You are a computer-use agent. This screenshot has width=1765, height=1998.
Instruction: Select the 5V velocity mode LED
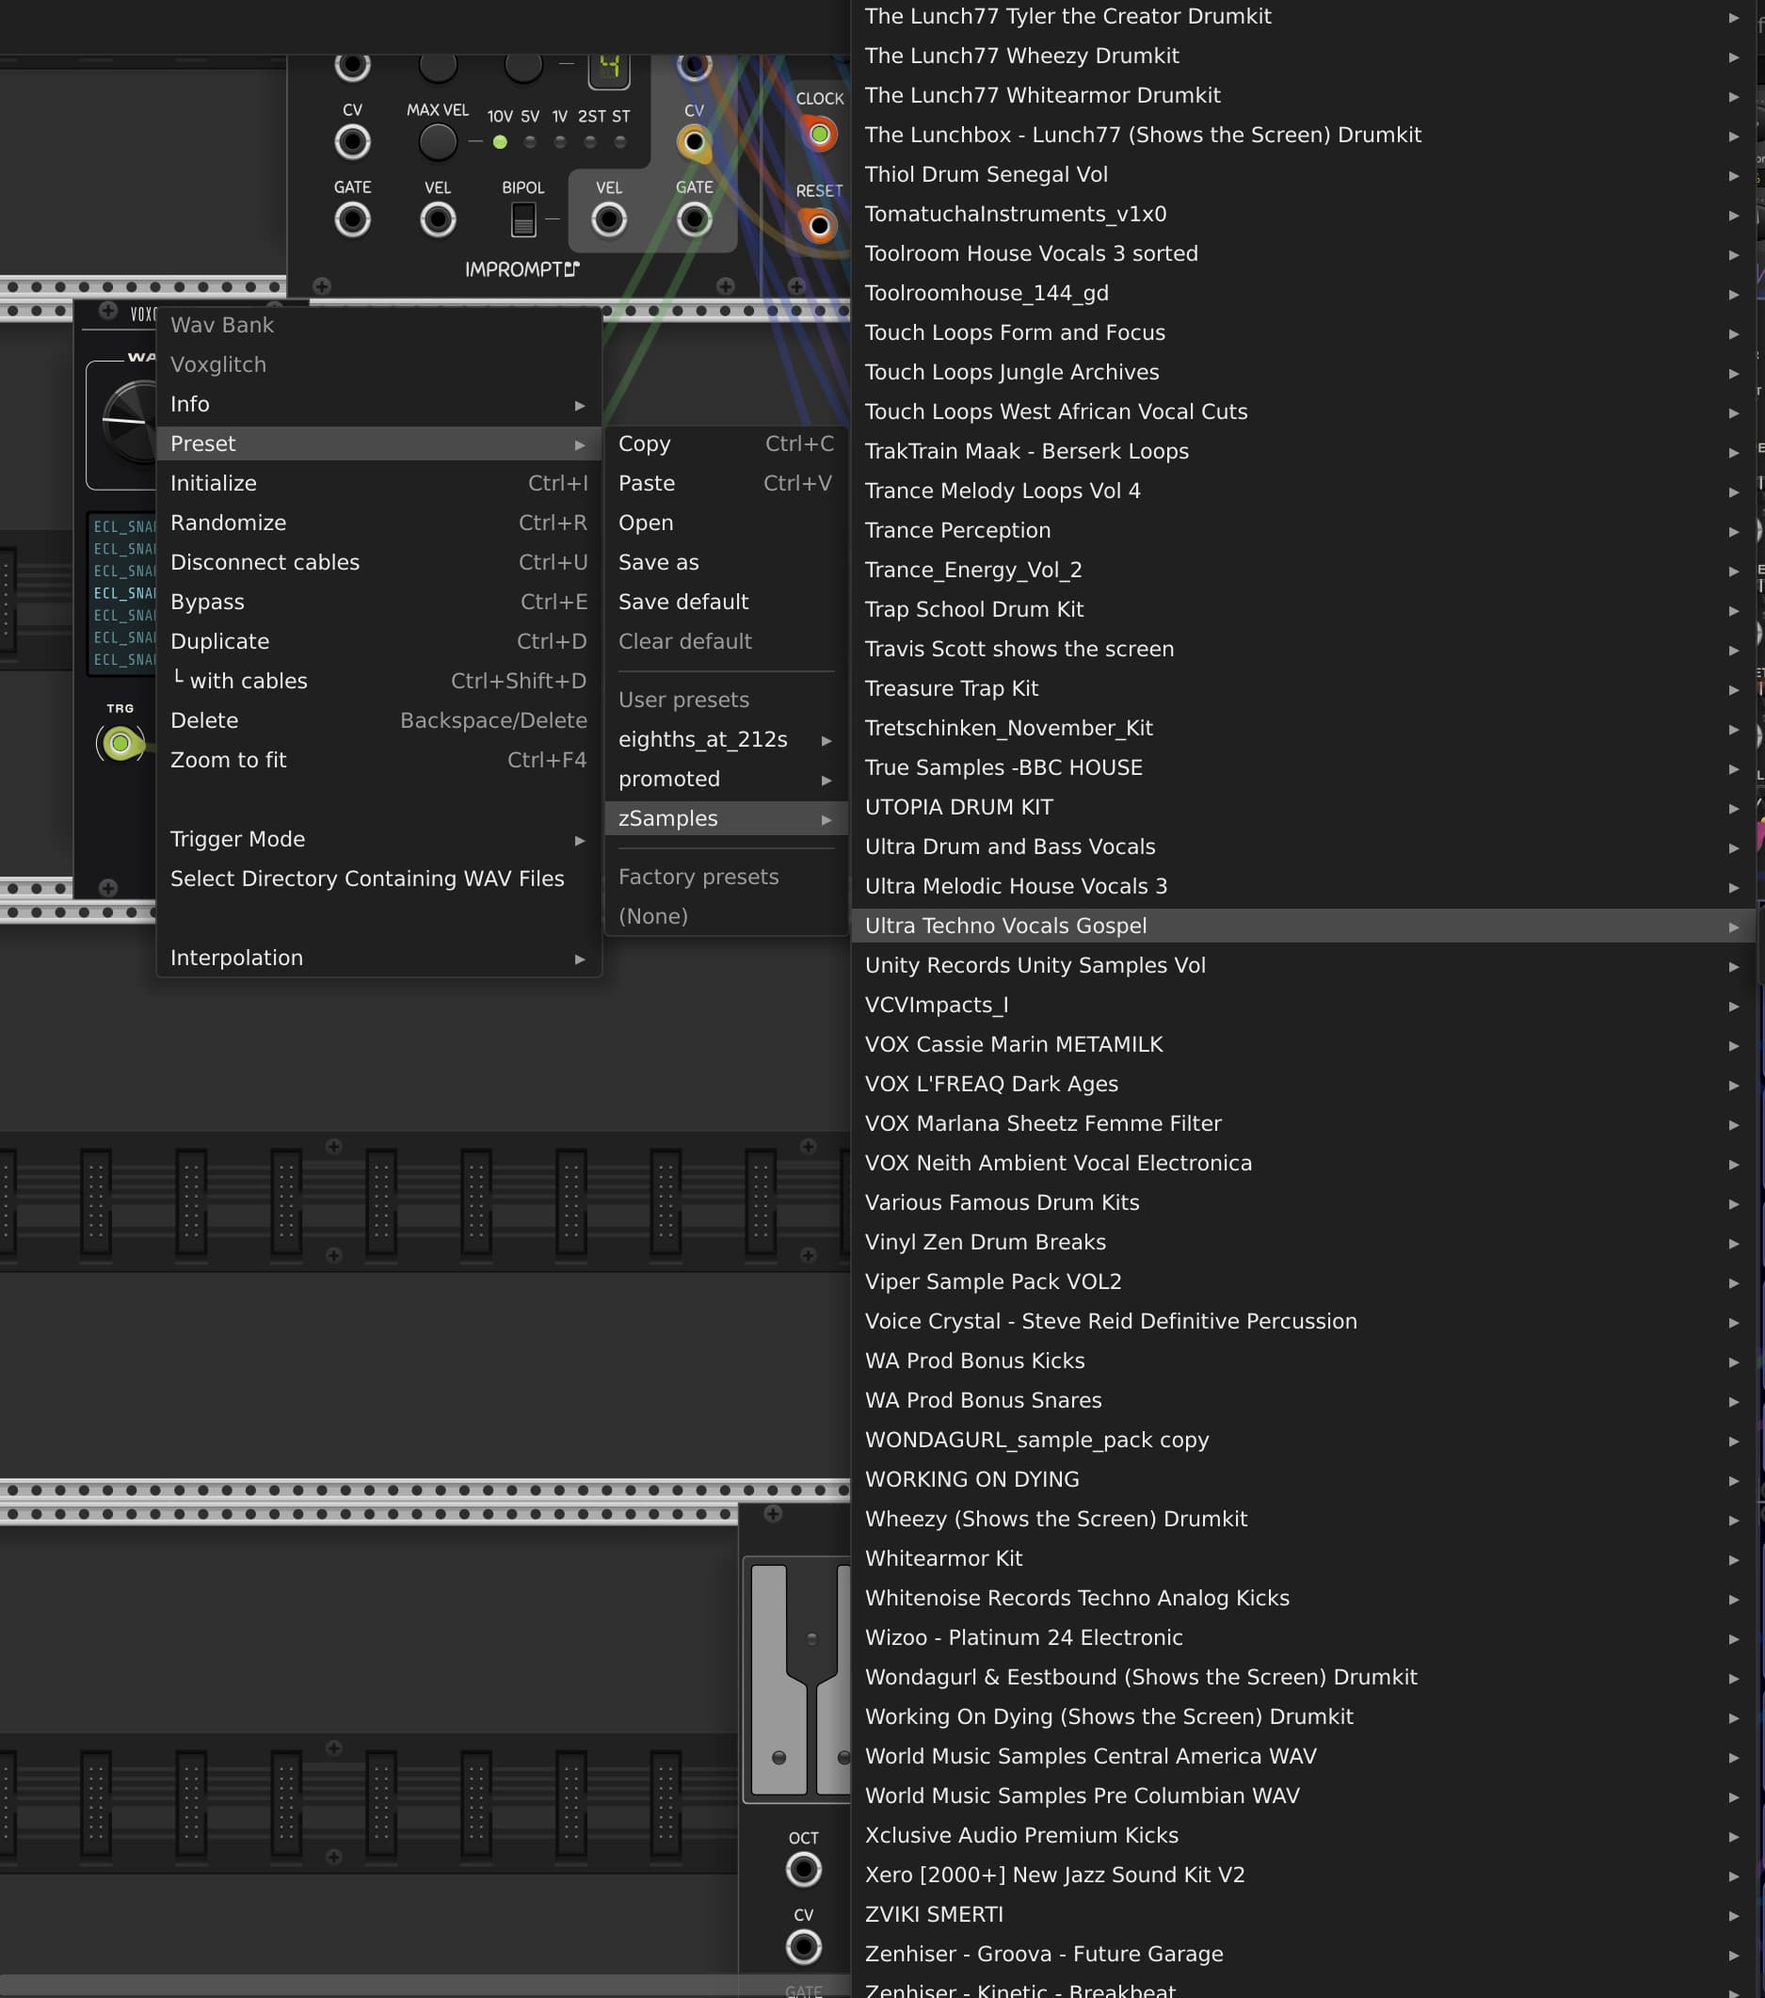pyautogui.click(x=530, y=143)
